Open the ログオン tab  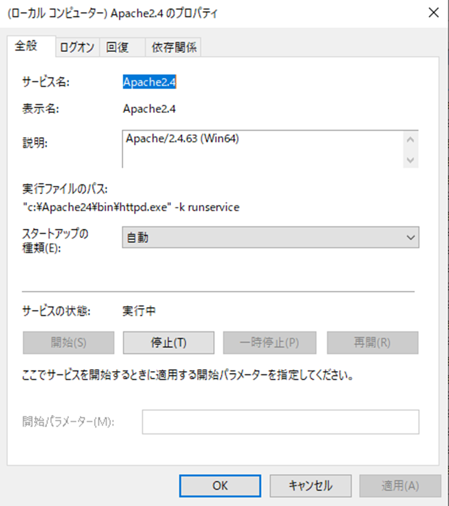point(77,48)
